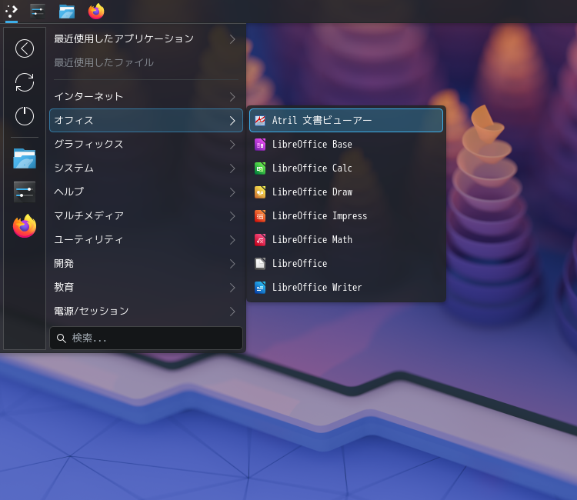Click the 検索... search input field
Viewport: 577px width, 500px height.
click(146, 338)
